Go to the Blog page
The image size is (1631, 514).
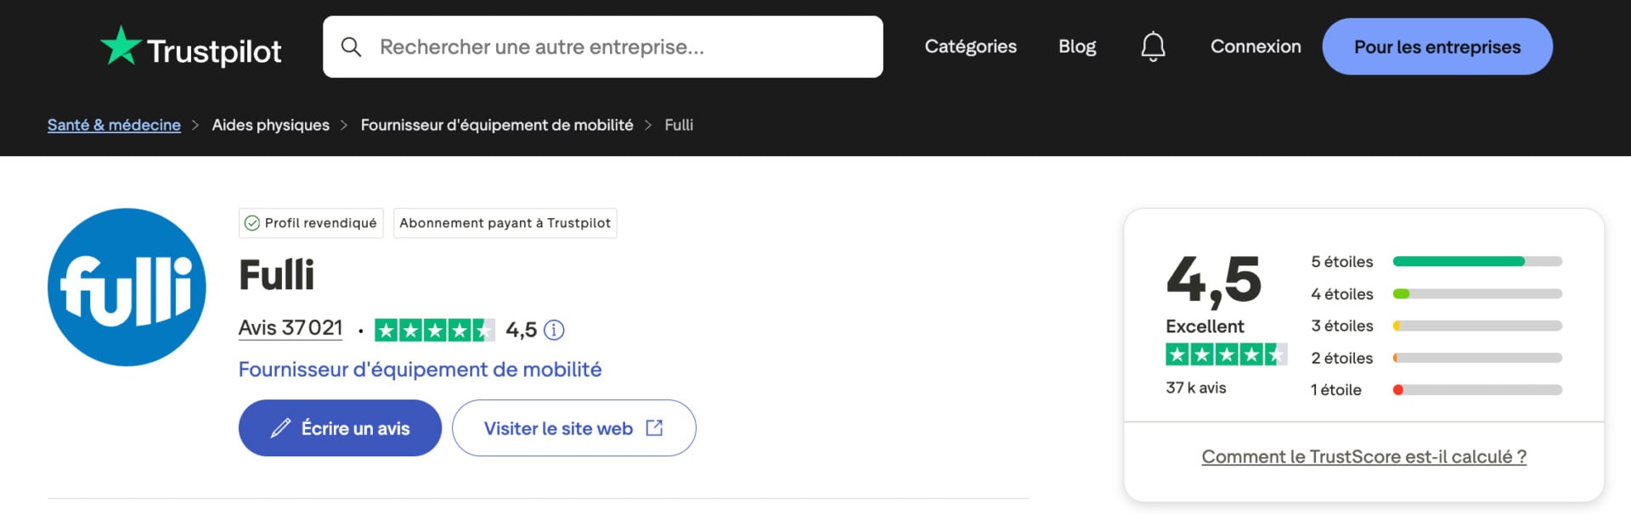1077,47
